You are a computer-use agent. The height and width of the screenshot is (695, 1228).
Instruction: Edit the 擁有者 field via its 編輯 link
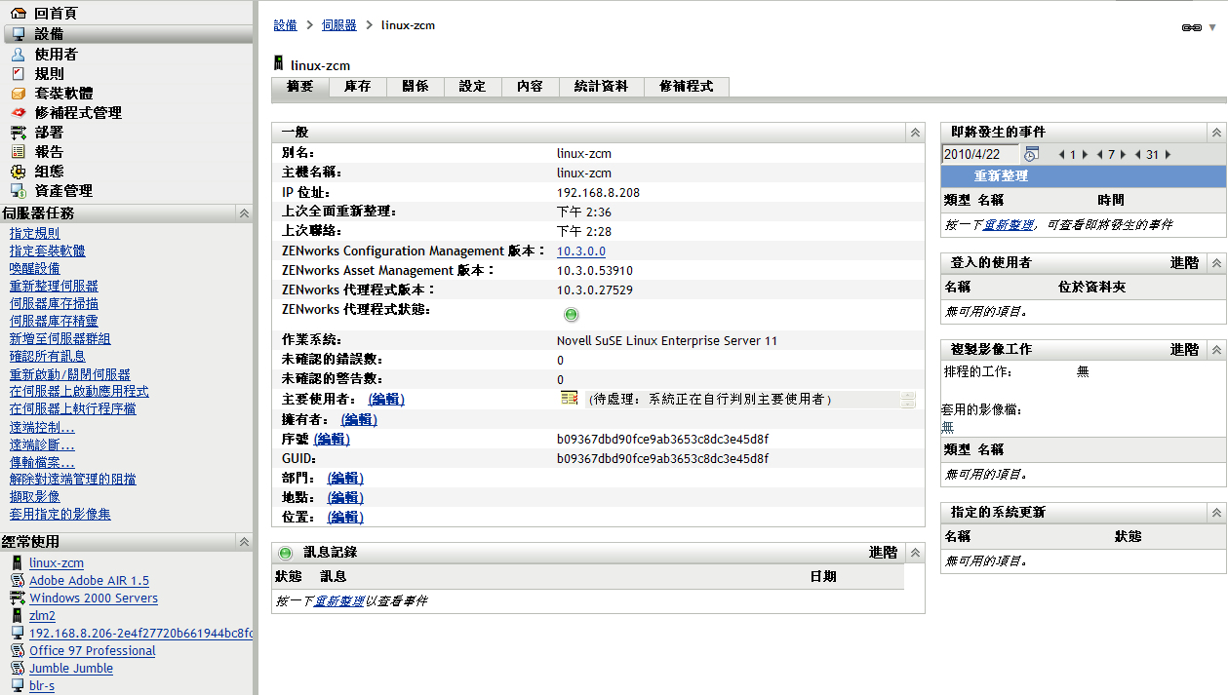point(357,419)
